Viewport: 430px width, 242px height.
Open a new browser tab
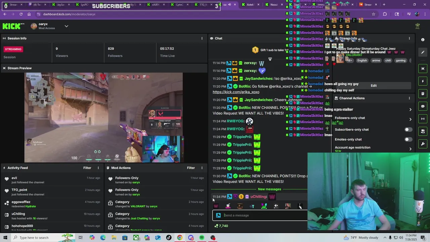[x=384, y=4]
